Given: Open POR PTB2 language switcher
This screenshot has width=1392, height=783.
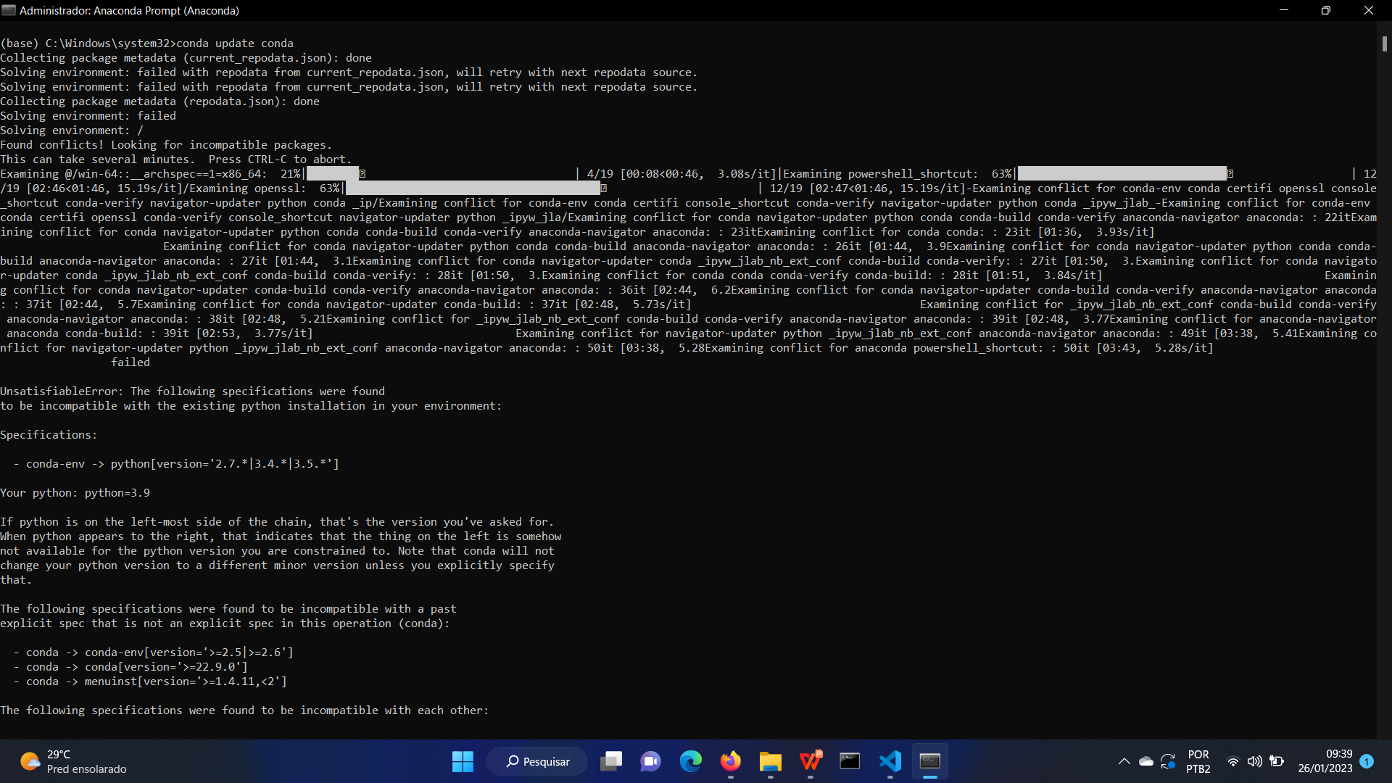Looking at the screenshot, I should pos(1199,761).
